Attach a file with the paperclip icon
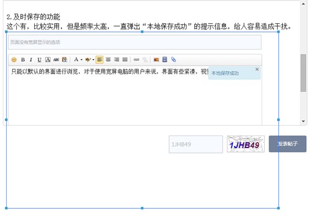314x219 pixels. coord(173,60)
